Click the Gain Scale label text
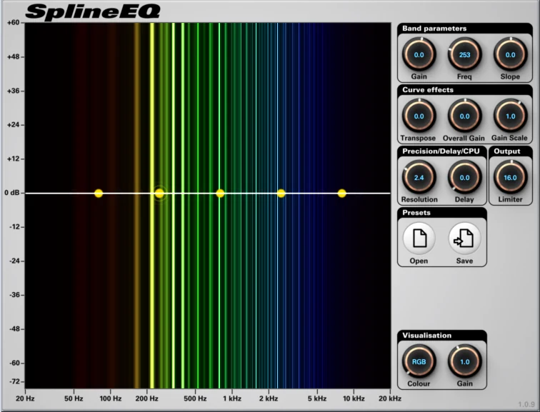 509,138
